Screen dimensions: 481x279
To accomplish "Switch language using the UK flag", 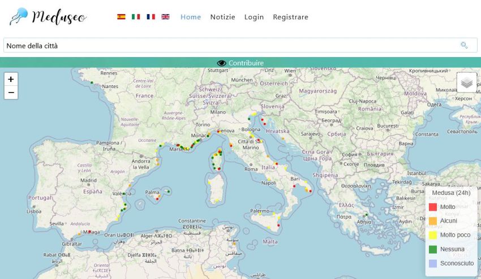I will (x=165, y=17).
